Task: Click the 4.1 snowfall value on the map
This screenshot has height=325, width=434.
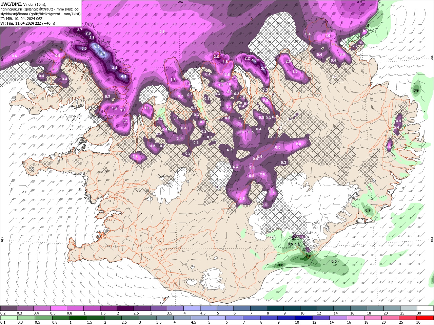Action: point(124,77)
